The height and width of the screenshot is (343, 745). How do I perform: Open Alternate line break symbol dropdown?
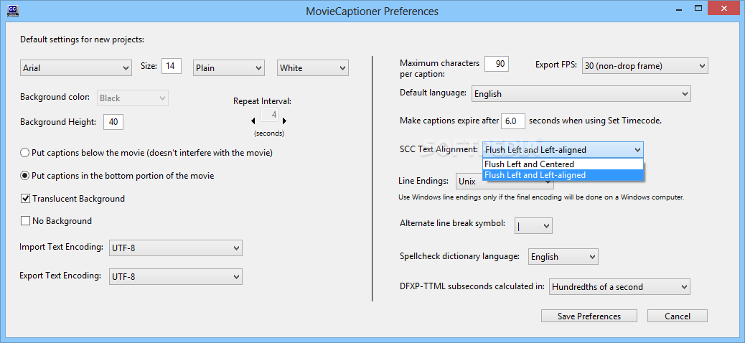[533, 225]
